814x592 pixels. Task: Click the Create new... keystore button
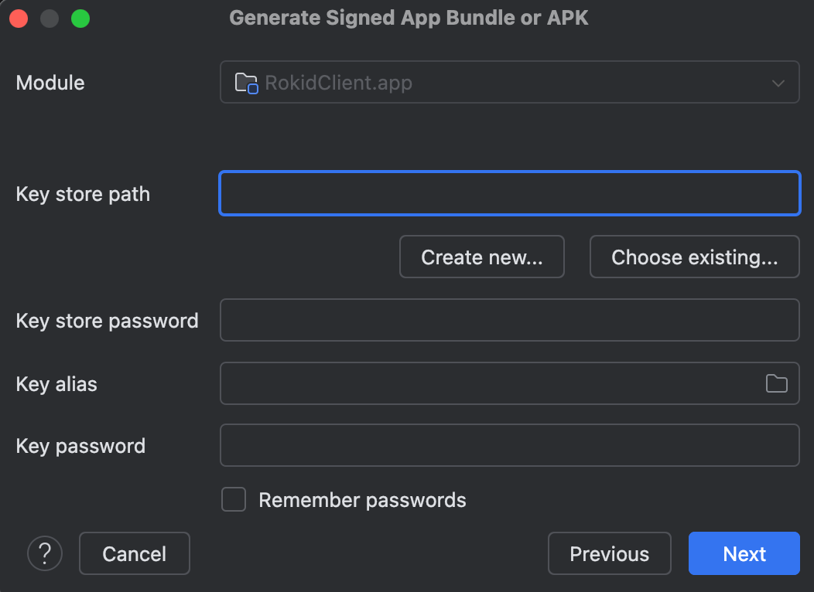481,257
